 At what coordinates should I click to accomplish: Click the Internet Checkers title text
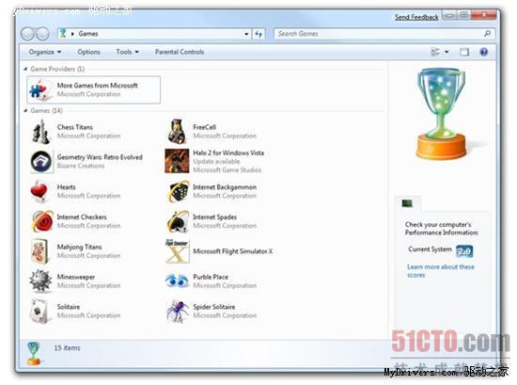[x=82, y=217]
